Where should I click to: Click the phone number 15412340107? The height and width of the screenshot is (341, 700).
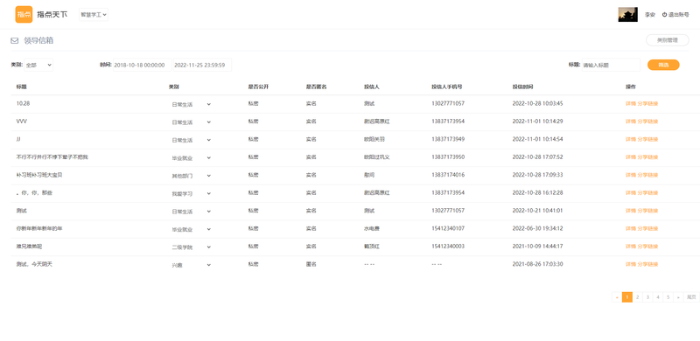point(448,228)
